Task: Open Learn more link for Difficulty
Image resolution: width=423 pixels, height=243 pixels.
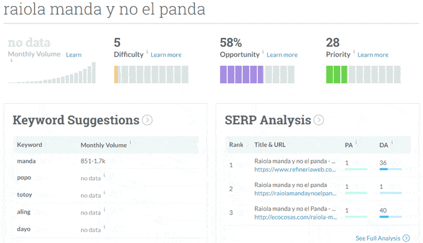Action: coord(166,55)
